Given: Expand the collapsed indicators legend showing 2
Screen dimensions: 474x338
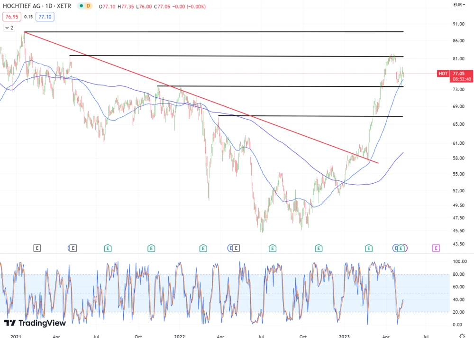Looking at the screenshot, I should tap(9, 28).
